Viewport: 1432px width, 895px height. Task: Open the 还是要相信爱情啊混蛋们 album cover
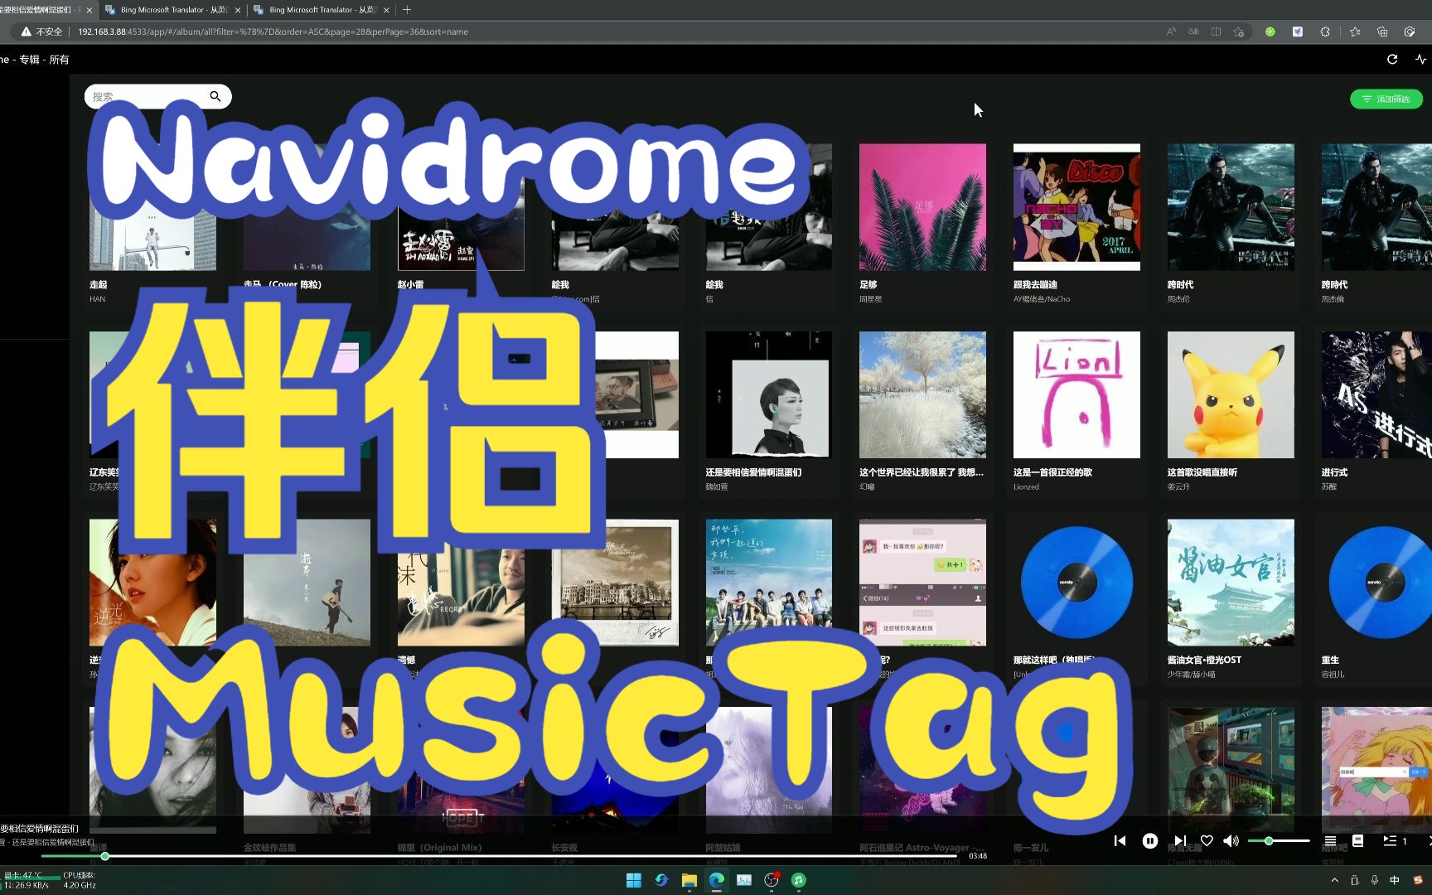pos(768,394)
